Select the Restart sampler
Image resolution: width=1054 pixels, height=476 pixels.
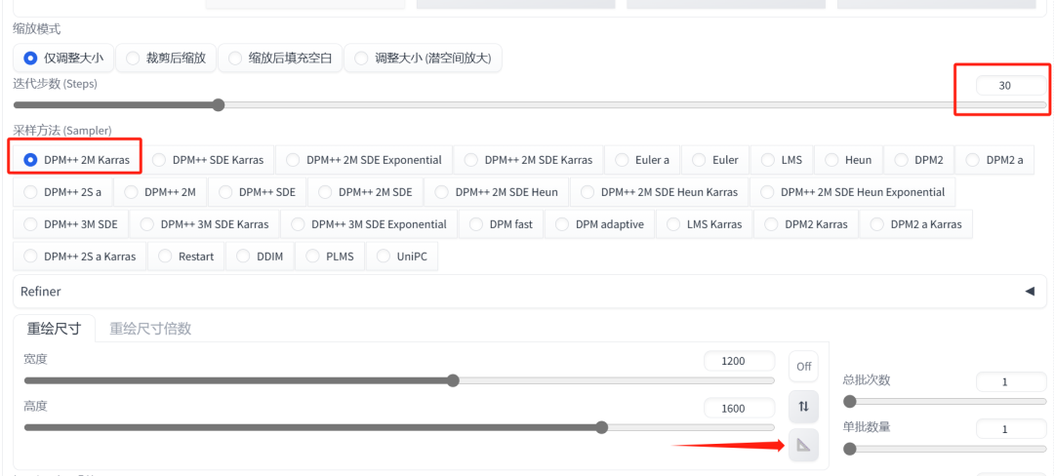tap(185, 257)
